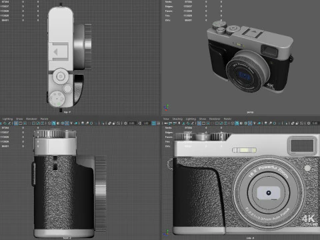Toggle Motion Blur icon in front-view panel toolbar
This screenshot has height=240, width=320.
point(270,123)
